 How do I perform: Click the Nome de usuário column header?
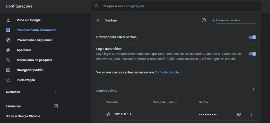tap(165, 102)
